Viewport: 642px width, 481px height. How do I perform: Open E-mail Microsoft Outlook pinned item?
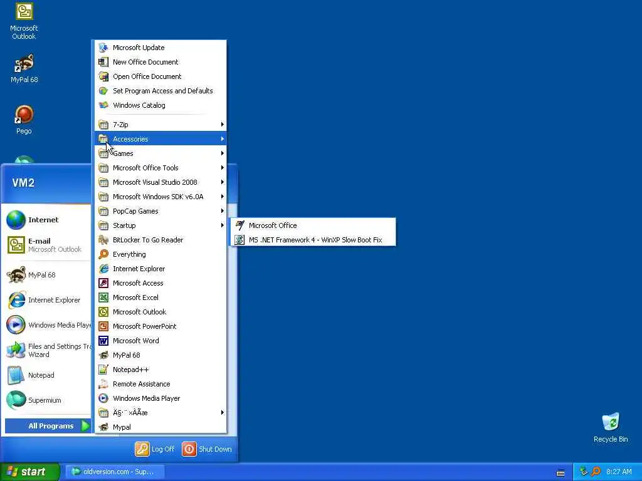tap(48, 245)
